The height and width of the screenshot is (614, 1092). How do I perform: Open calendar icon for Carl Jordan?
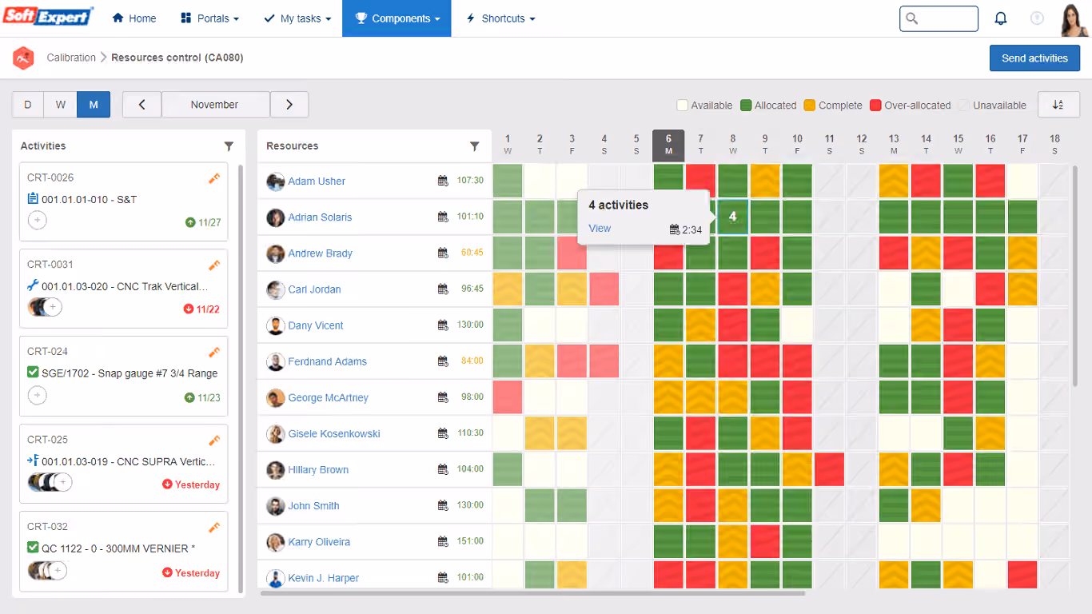coord(443,289)
